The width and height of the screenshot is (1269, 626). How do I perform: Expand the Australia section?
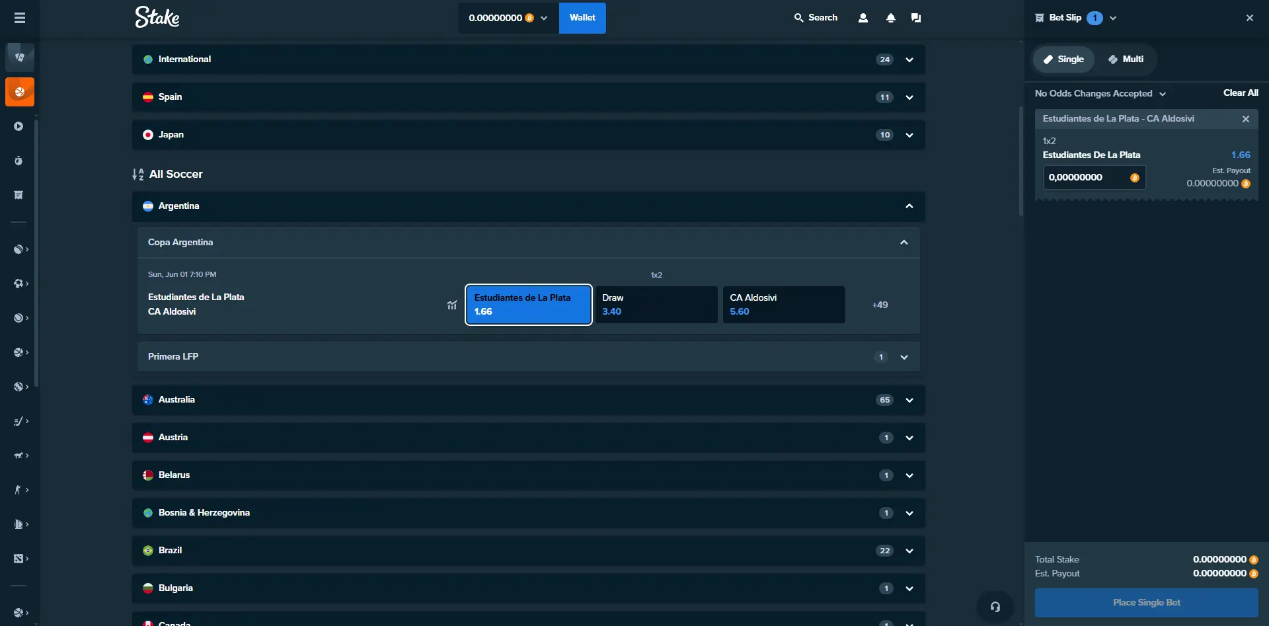(529, 400)
